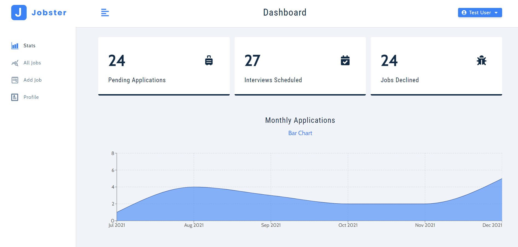Screen dimensions: 518x247
Task: Go to the Add Job page link
Action: click(x=32, y=80)
